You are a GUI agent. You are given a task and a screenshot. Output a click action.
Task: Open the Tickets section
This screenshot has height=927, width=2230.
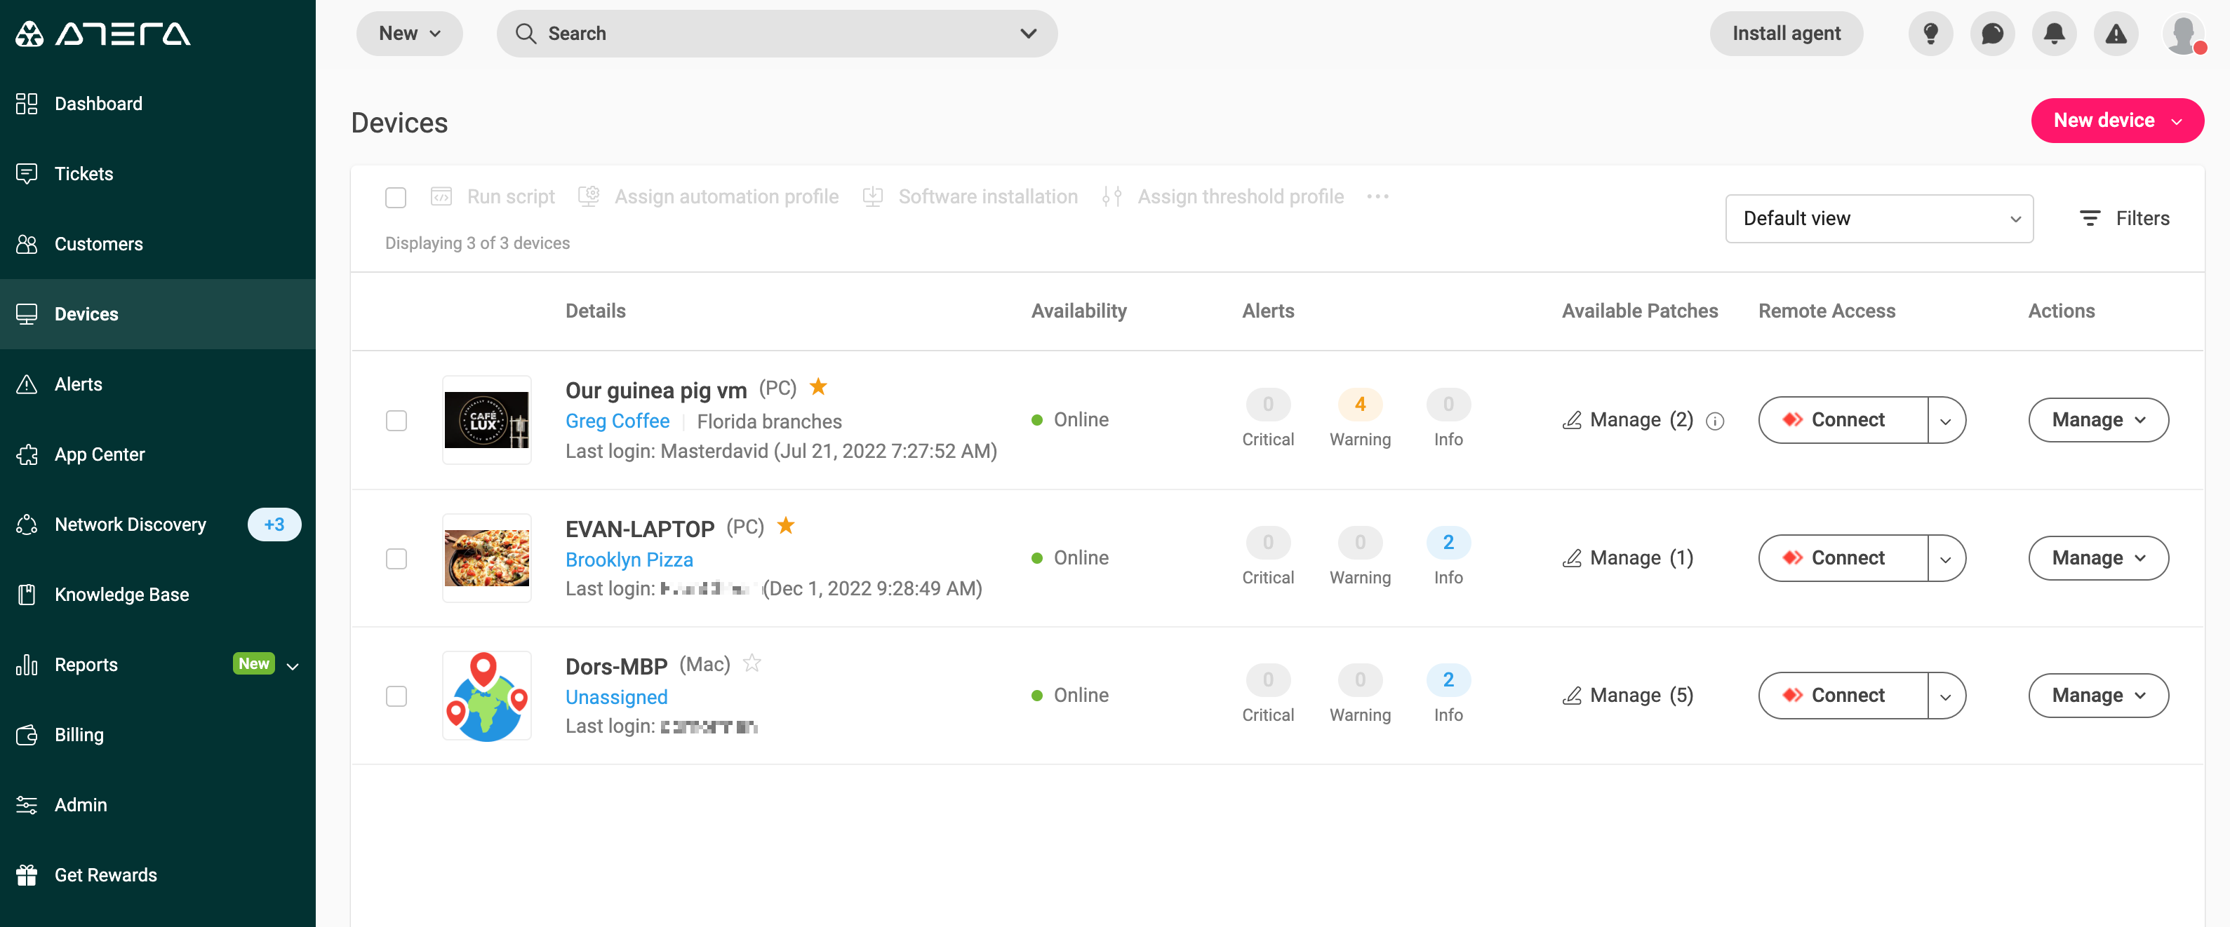[x=84, y=173]
